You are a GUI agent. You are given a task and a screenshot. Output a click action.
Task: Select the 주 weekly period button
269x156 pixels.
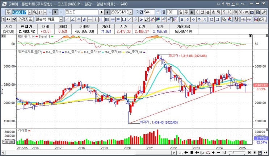(x=186, y=12)
